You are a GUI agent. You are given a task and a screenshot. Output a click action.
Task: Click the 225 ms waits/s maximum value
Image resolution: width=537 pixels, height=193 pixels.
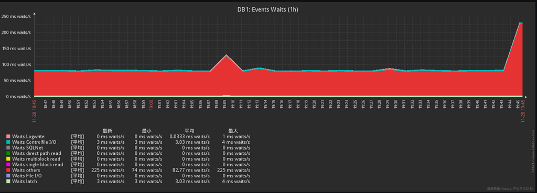click(x=233, y=170)
